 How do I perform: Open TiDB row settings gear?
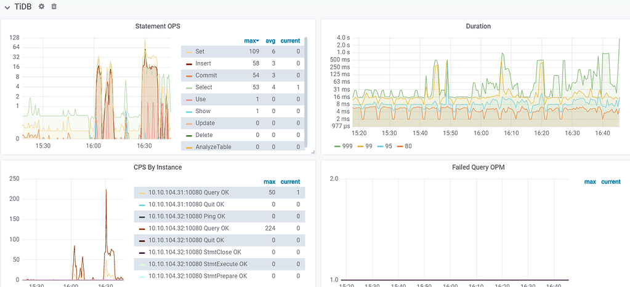click(x=41, y=6)
